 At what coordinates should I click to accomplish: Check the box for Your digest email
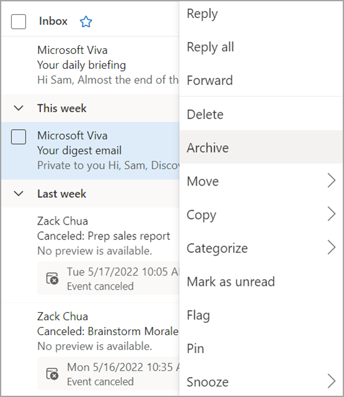click(19, 136)
